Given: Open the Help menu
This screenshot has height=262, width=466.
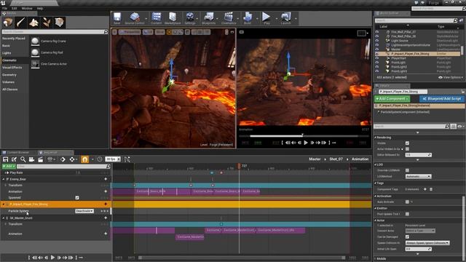Looking at the screenshot, I should [40, 8].
